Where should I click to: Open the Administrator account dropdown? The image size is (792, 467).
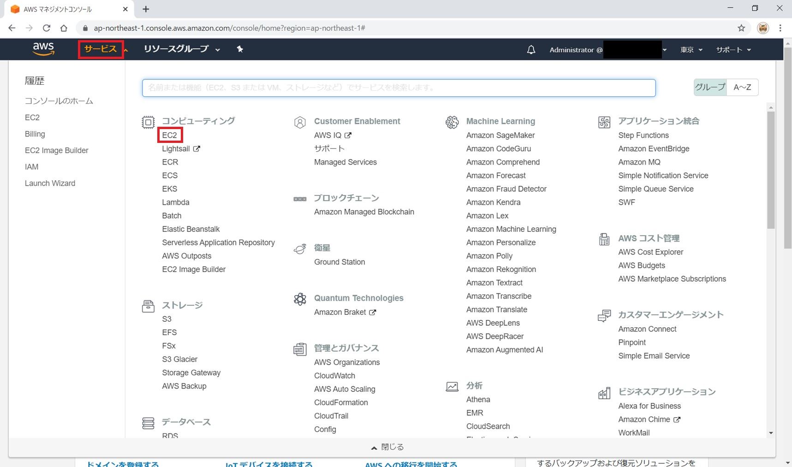[x=608, y=50]
